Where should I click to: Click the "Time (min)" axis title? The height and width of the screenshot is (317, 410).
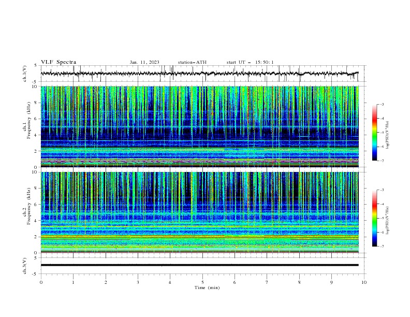(207, 287)
